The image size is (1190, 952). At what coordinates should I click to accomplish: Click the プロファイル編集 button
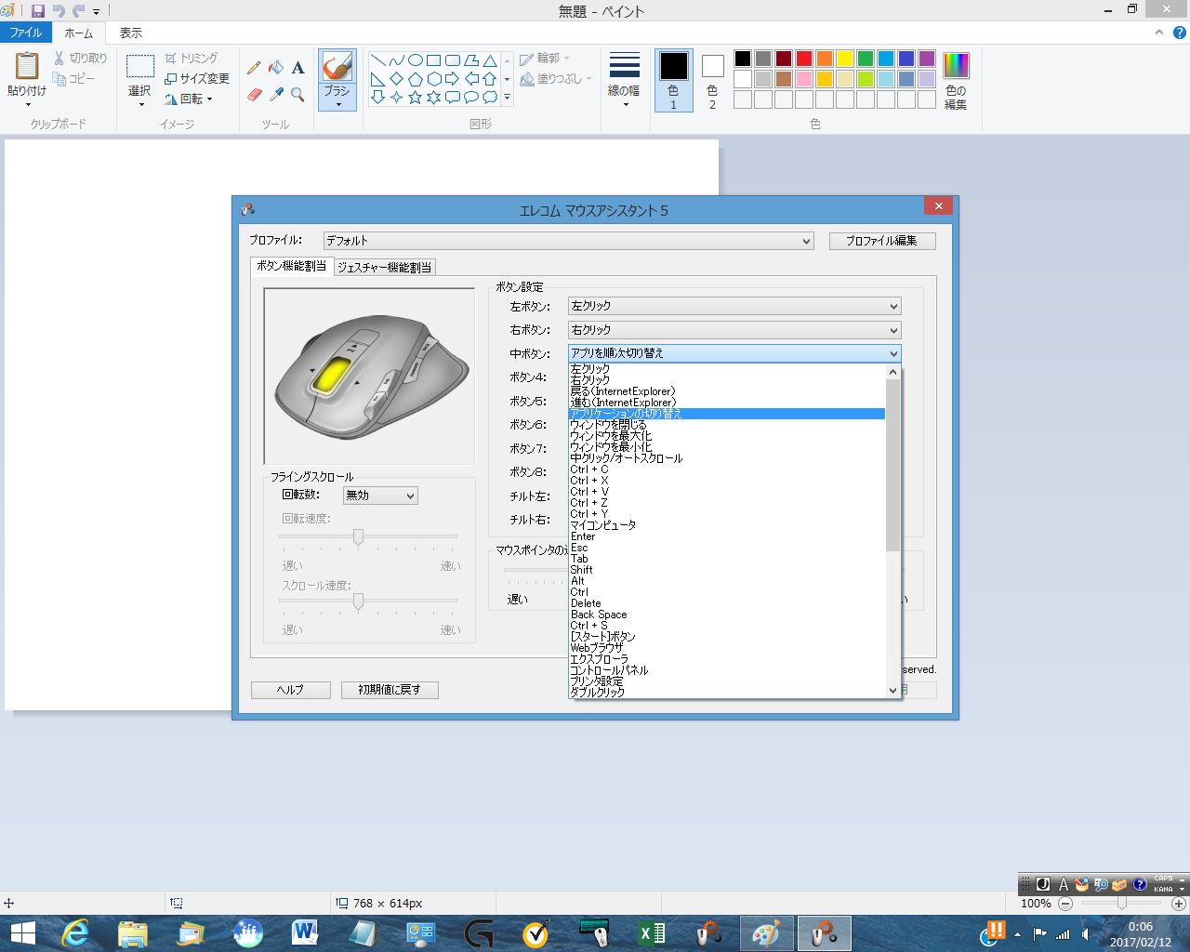coord(881,241)
